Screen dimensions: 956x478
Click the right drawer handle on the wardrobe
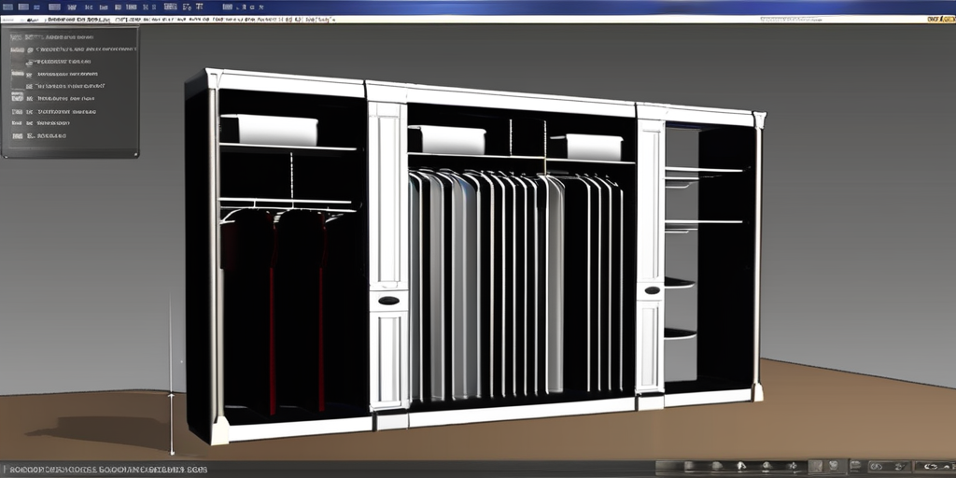pyautogui.click(x=652, y=290)
